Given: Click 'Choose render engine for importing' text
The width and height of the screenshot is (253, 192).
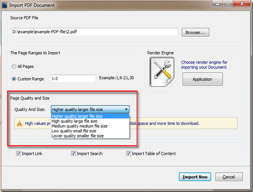Looking at the screenshot, I should (x=204, y=65).
